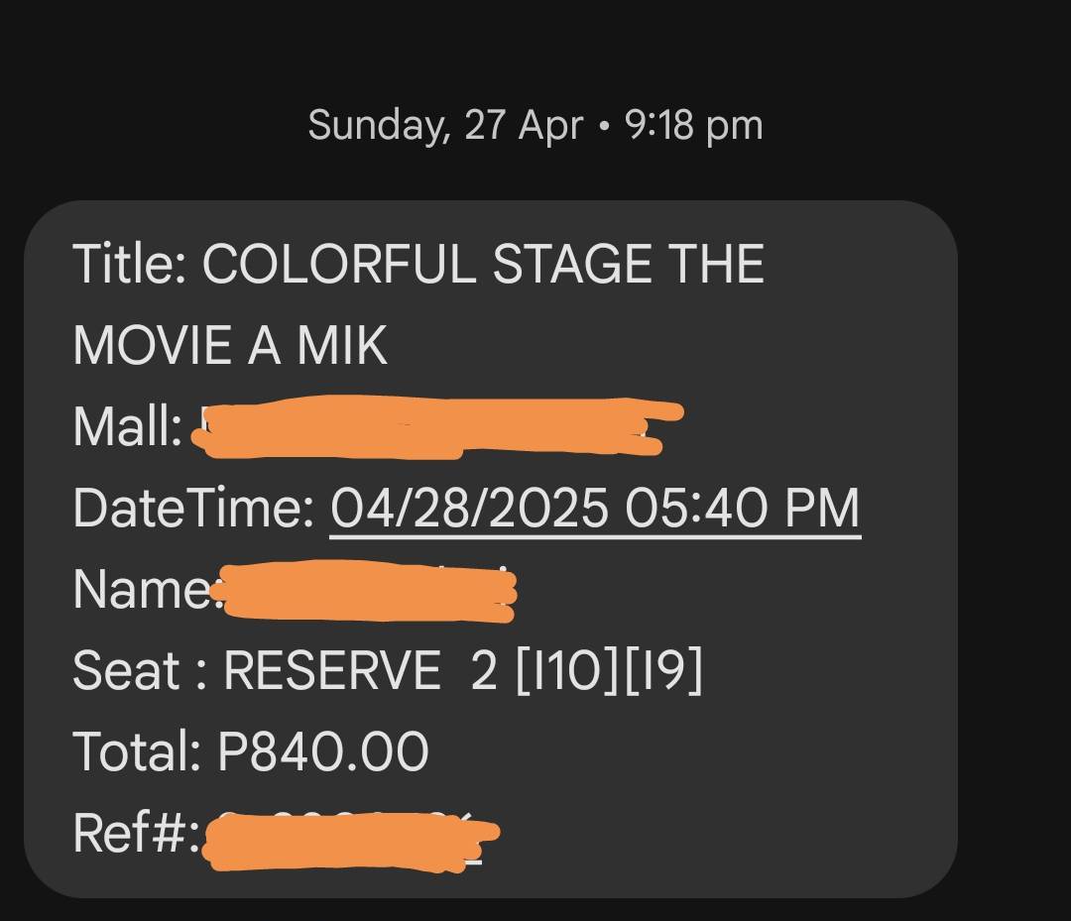Select the Mall: label
This screenshot has width=1071, height=921.
[128, 426]
